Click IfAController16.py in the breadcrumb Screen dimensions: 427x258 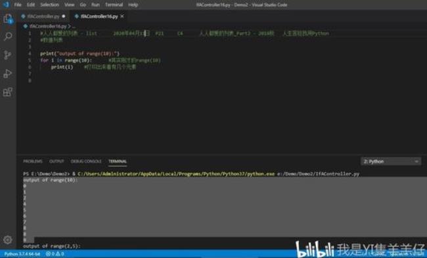pyautogui.click(x=48, y=26)
